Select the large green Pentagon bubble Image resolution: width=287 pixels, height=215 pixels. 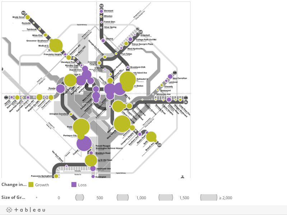point(81,127)
